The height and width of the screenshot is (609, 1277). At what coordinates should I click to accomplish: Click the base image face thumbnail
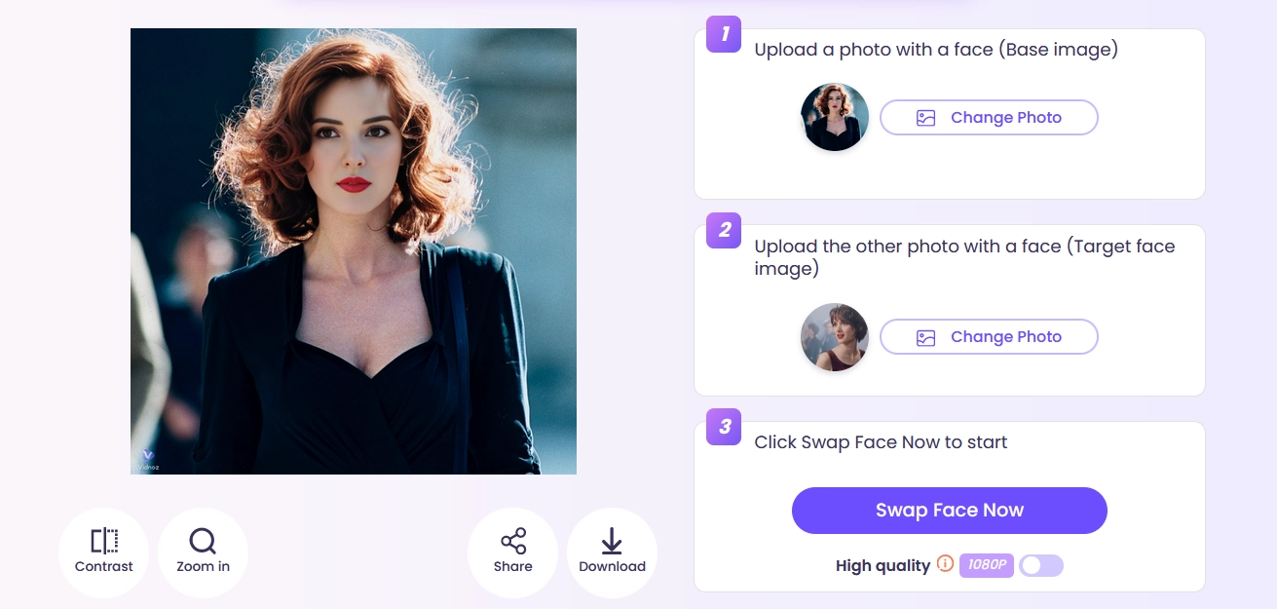(x=834, y=116)
